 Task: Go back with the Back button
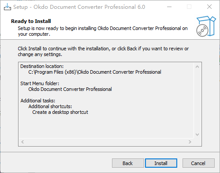[128, 163]
